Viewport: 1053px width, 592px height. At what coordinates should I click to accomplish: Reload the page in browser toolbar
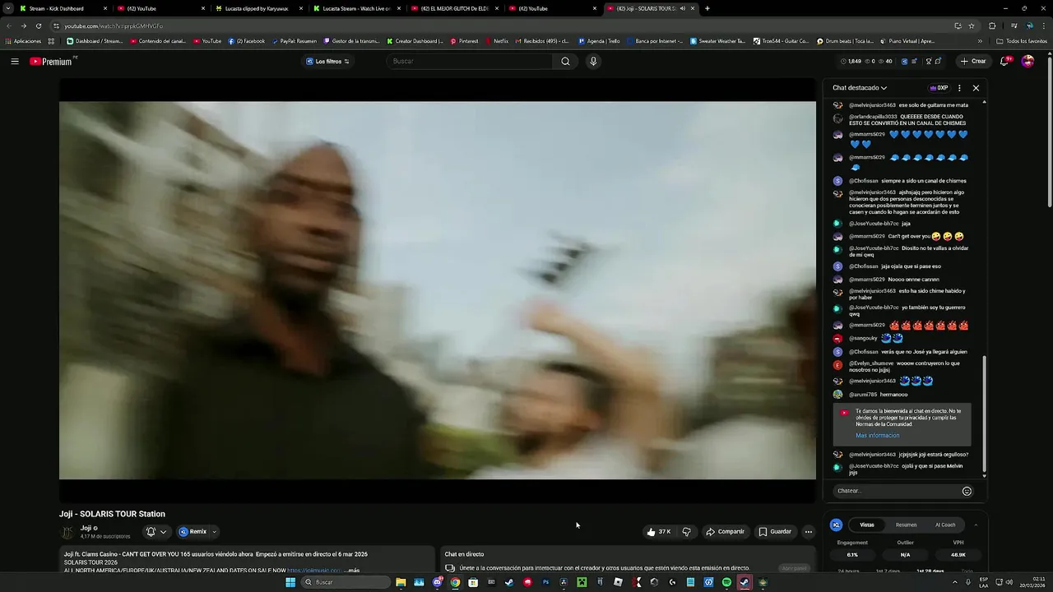[x=38, y=25]
